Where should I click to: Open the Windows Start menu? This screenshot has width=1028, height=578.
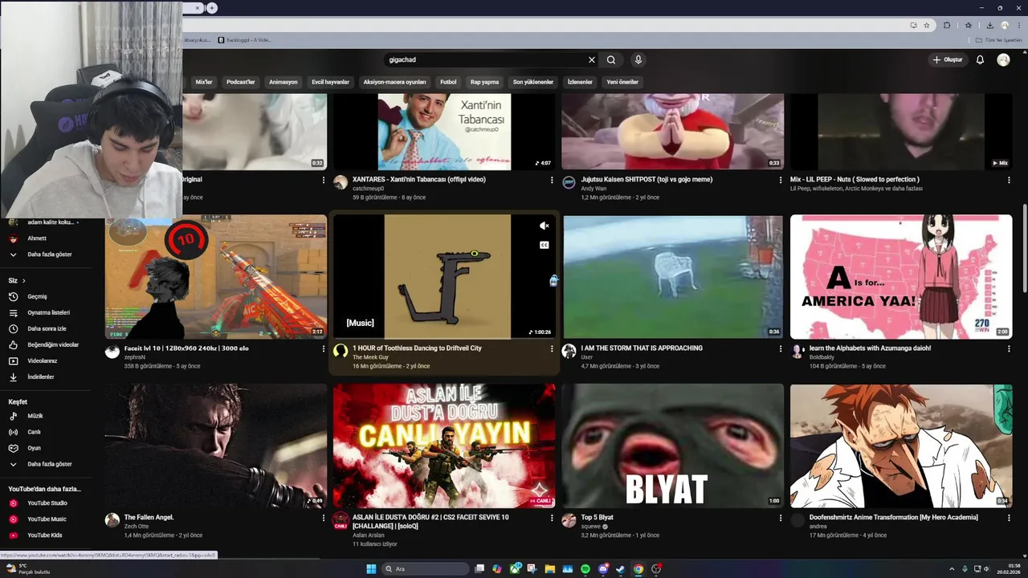371,569
